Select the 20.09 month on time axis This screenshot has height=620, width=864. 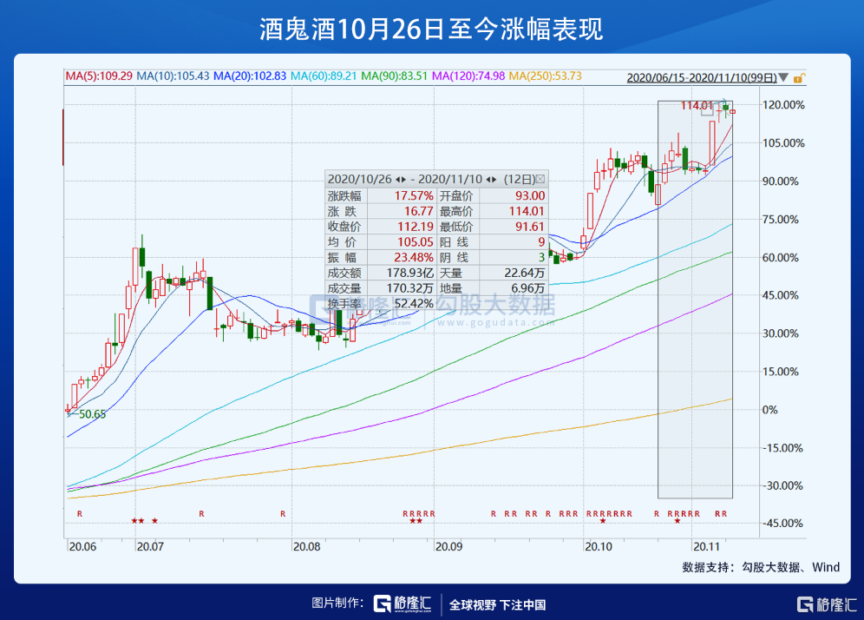pyautogui.click(x=448, y=547)
